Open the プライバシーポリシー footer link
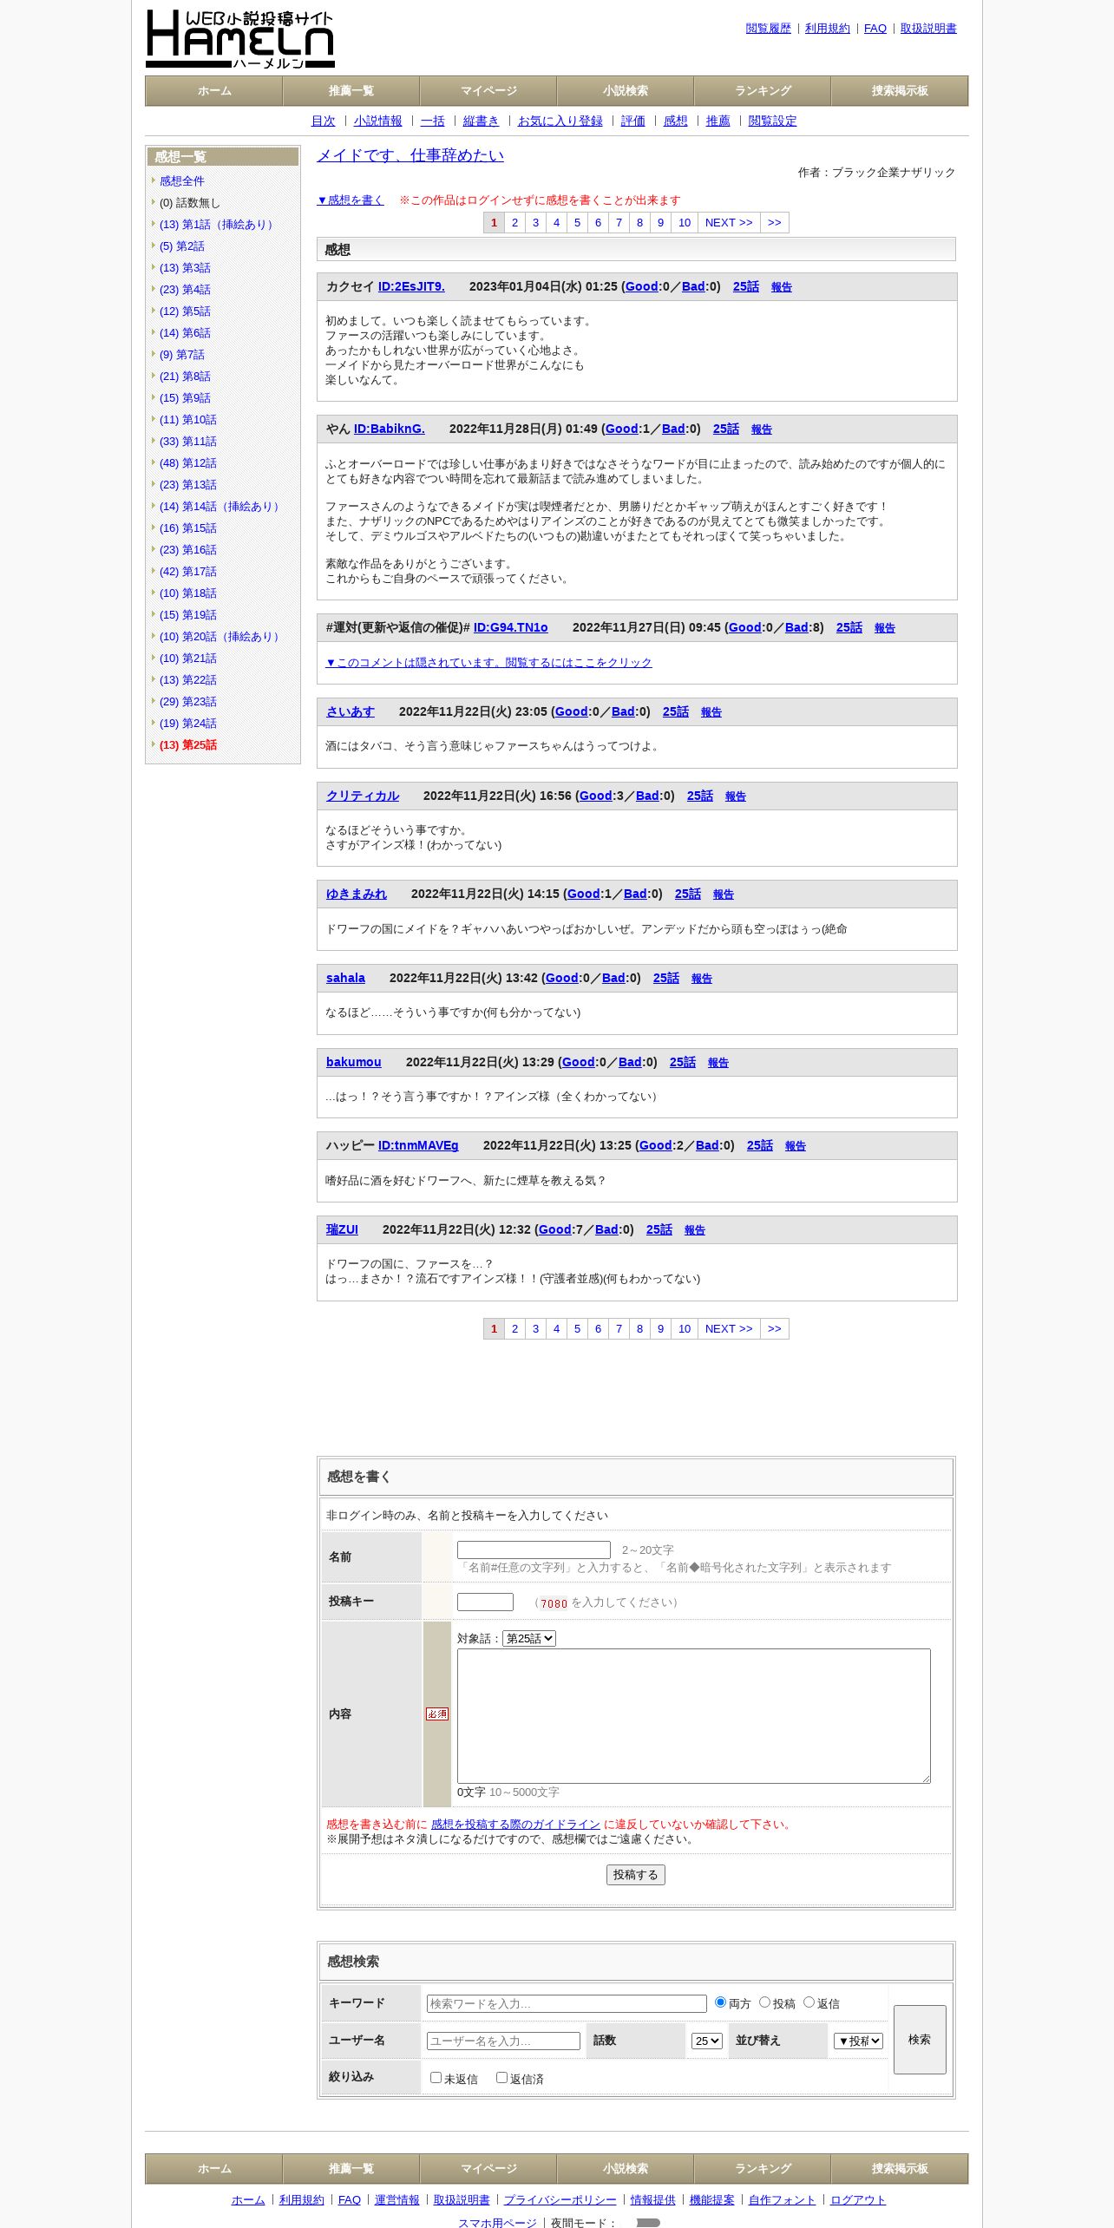Viewport: 1114px width, 2228px height. pyautogui.click(x=560, y=2199)
